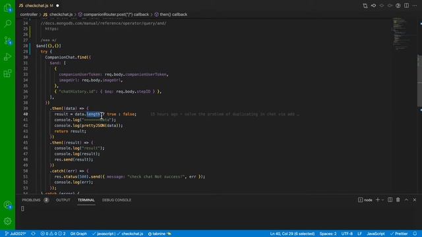Switch to the DEBUG CONSOLE panel tab
This screenshot has height=237, width=422.
(x=117, y=200)
